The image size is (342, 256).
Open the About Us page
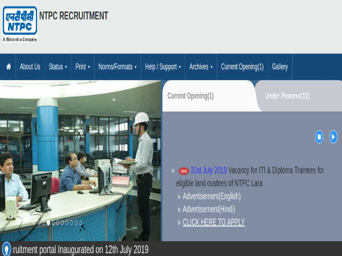click(30, 67)
